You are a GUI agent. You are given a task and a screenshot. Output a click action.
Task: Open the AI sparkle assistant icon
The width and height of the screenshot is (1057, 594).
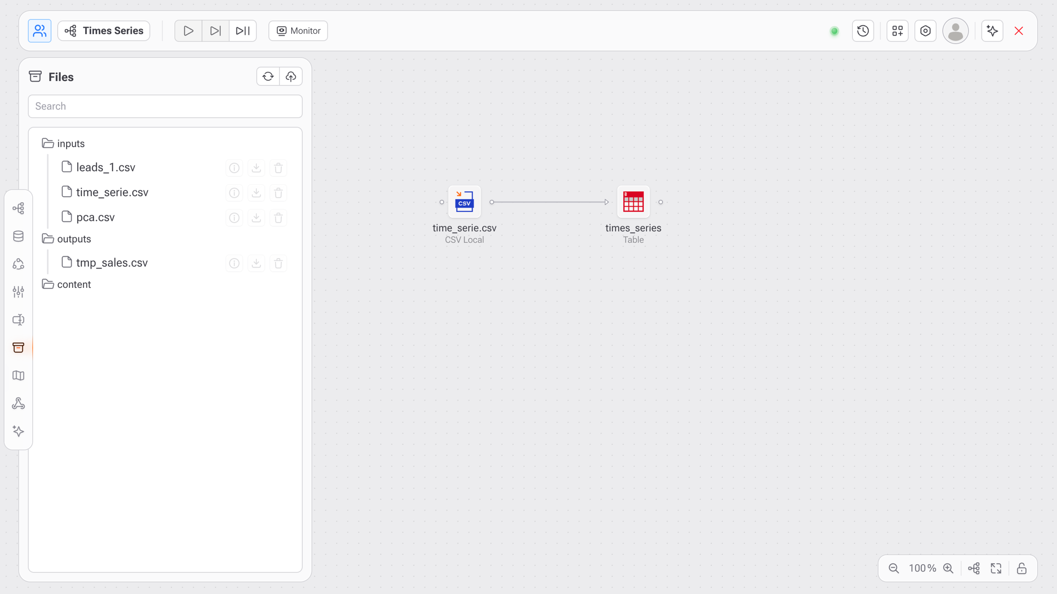pos(992,31)
